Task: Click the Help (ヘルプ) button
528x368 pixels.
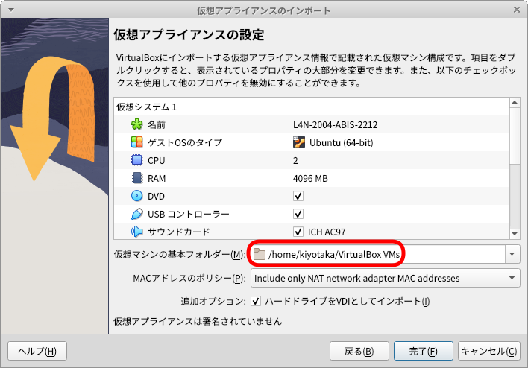Action: 37,351
